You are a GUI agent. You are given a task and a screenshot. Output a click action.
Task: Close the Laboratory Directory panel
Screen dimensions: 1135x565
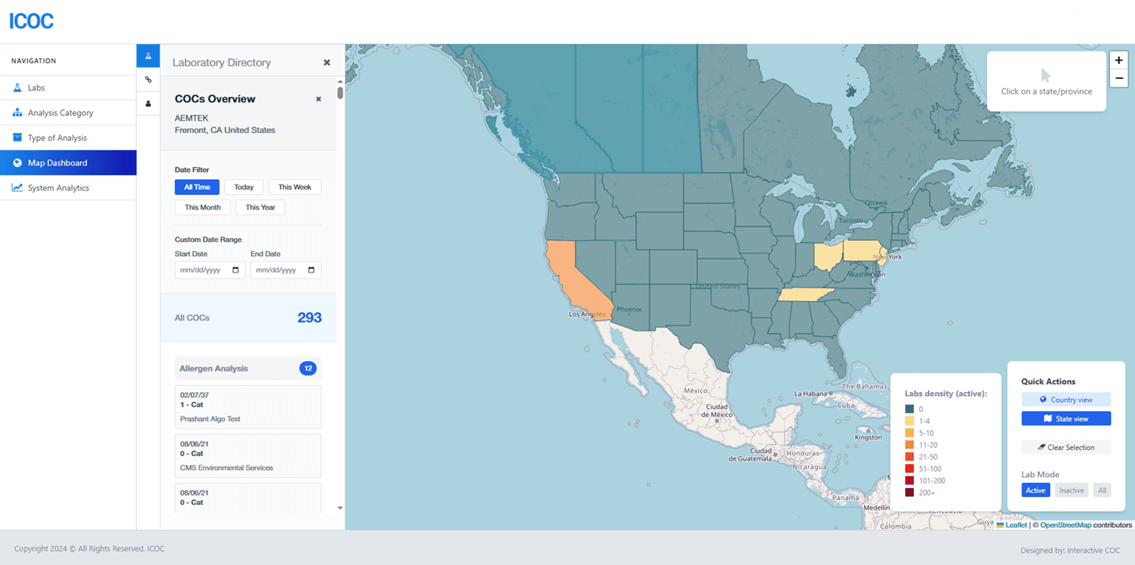coord(327,63)
